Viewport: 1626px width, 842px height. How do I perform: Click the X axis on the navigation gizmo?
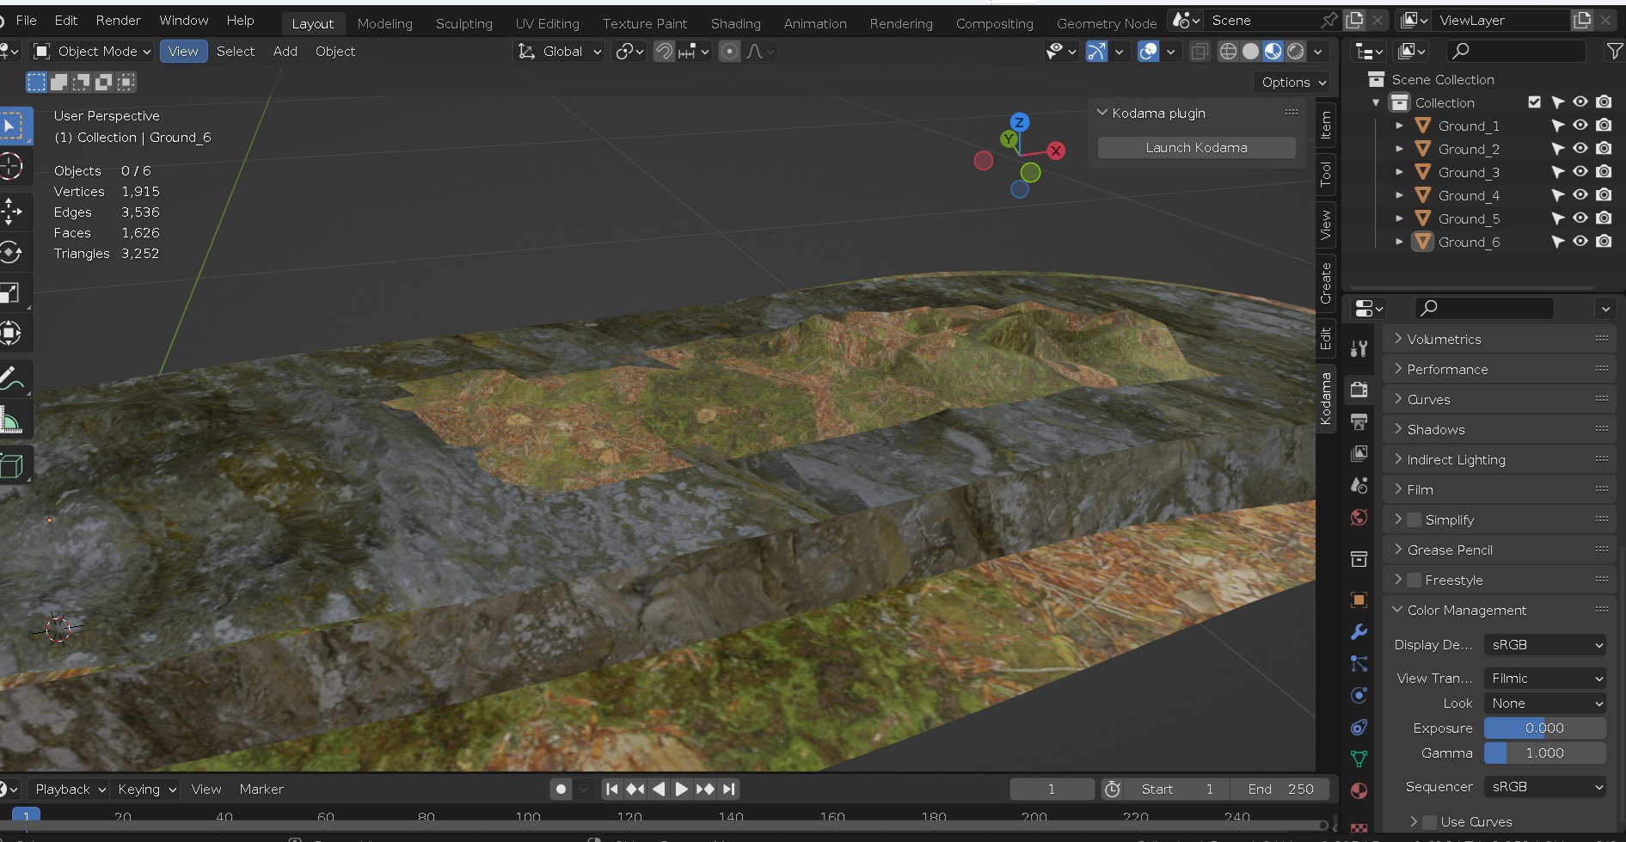tap(1056, 151)
